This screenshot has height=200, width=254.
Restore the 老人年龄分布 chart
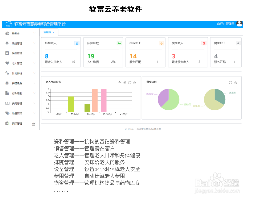[x=130, y=83]
